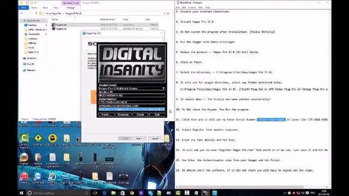Sort files by the Name column header
349x196 pixels.
point(55,20)
